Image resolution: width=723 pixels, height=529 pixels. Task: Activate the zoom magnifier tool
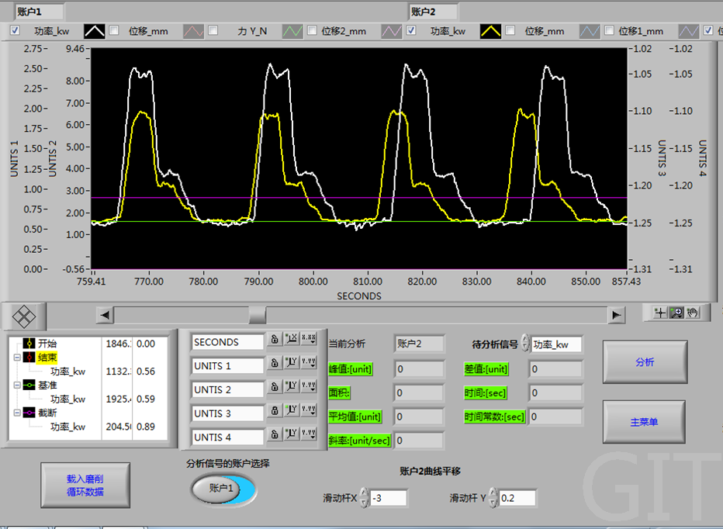[676, 313]
